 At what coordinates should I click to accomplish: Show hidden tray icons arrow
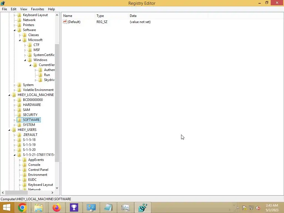(x=238, y=208)
